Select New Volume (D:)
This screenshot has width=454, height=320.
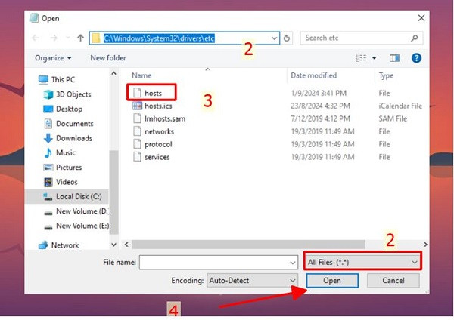click(76, 211)
